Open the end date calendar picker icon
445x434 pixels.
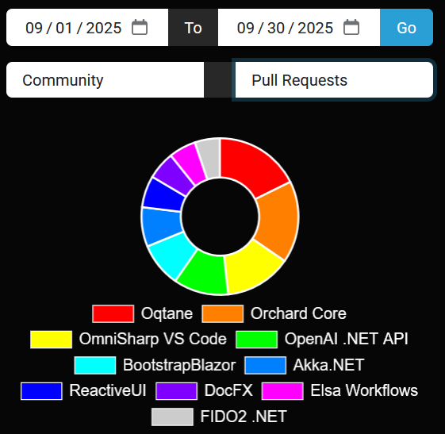click(351, 27)
